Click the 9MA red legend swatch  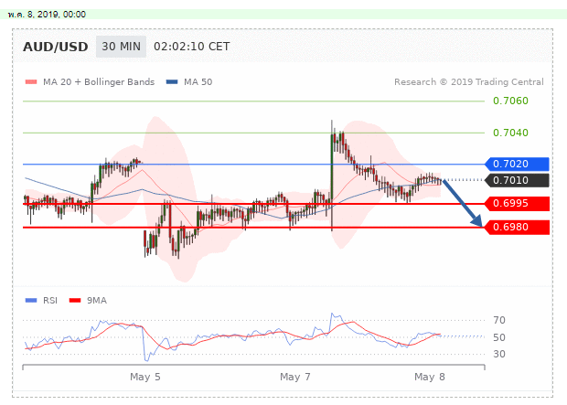pyautogui.click(x=75, y=301)
